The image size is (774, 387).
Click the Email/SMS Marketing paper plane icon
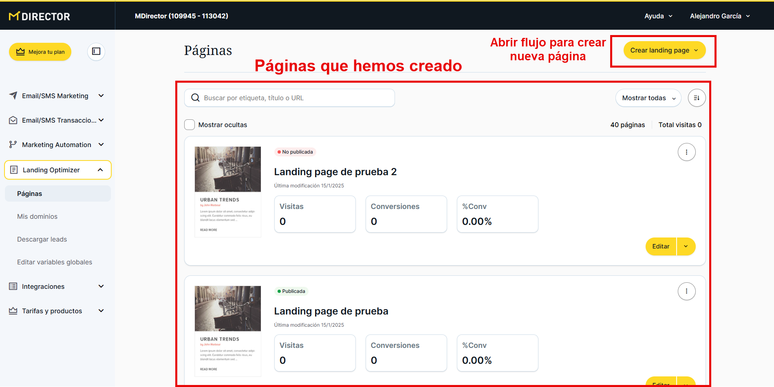click(13, 96)
